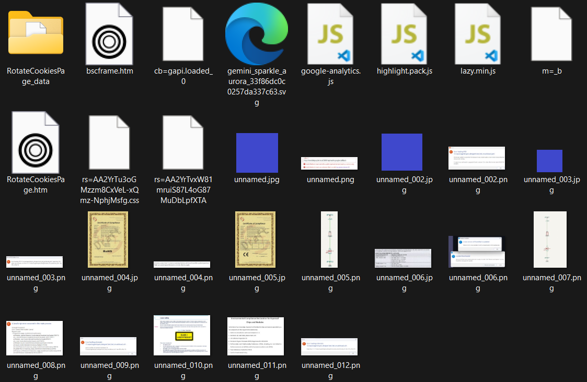Click the unnamed_011.png compliance document thumbnail

pyautogui.click(x=256, y=335)
